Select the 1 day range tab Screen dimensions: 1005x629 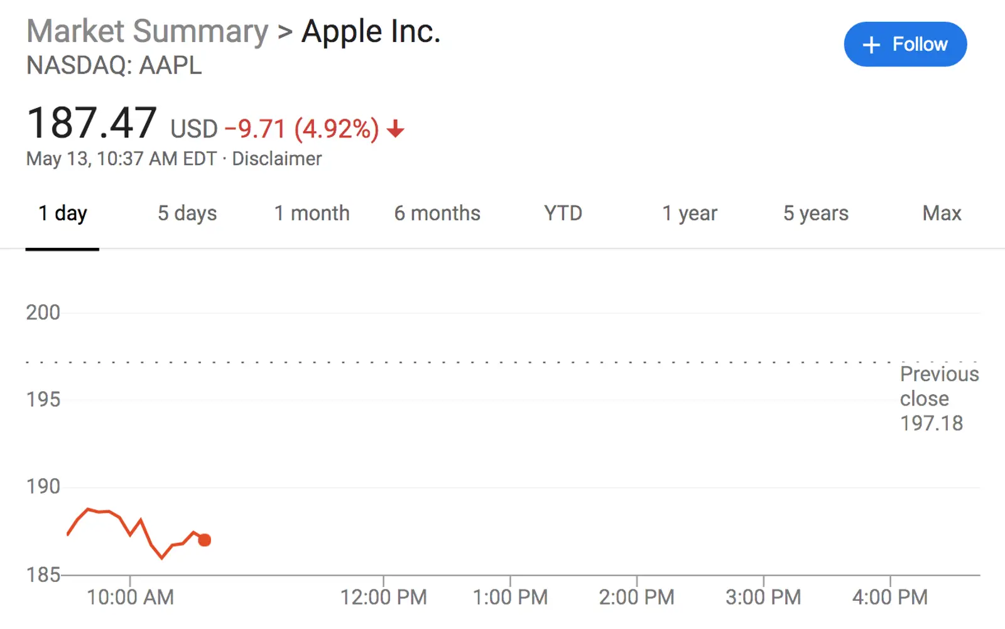(62, 214)
